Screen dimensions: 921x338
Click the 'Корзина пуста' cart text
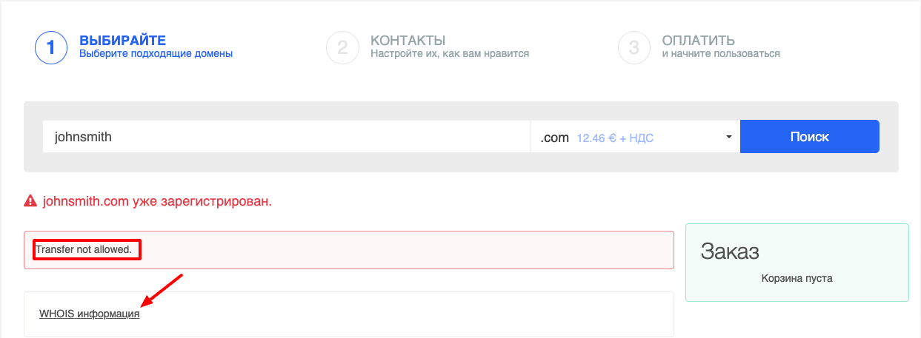click(x=797, y=279)
